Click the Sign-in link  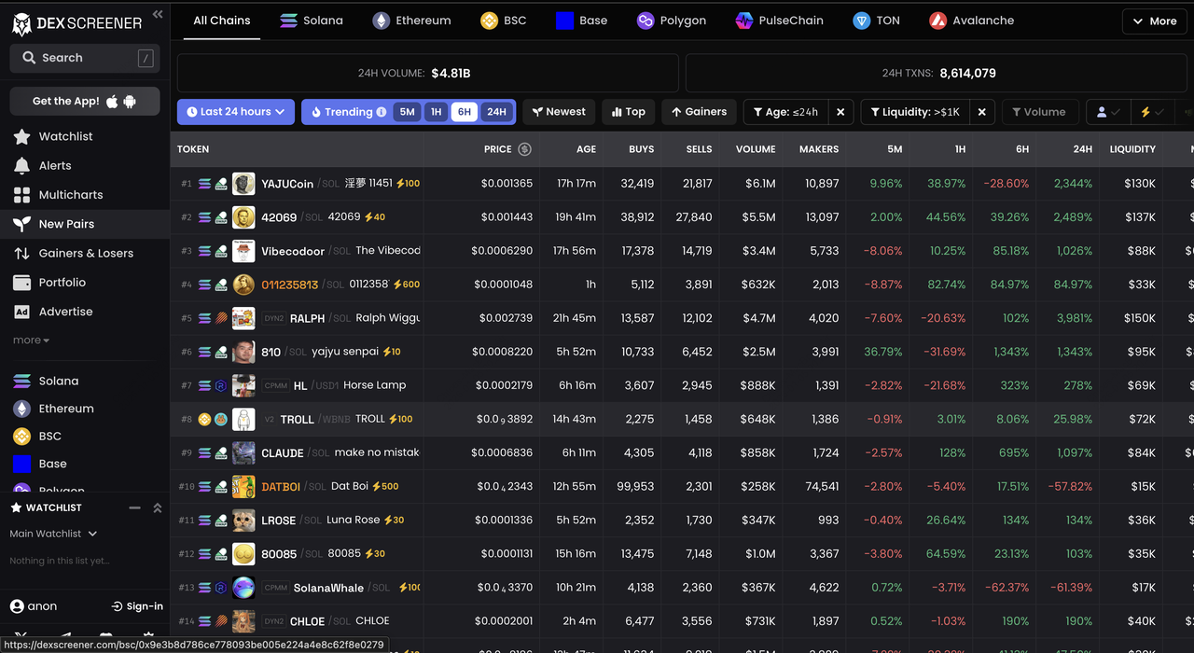pos(137,606)
